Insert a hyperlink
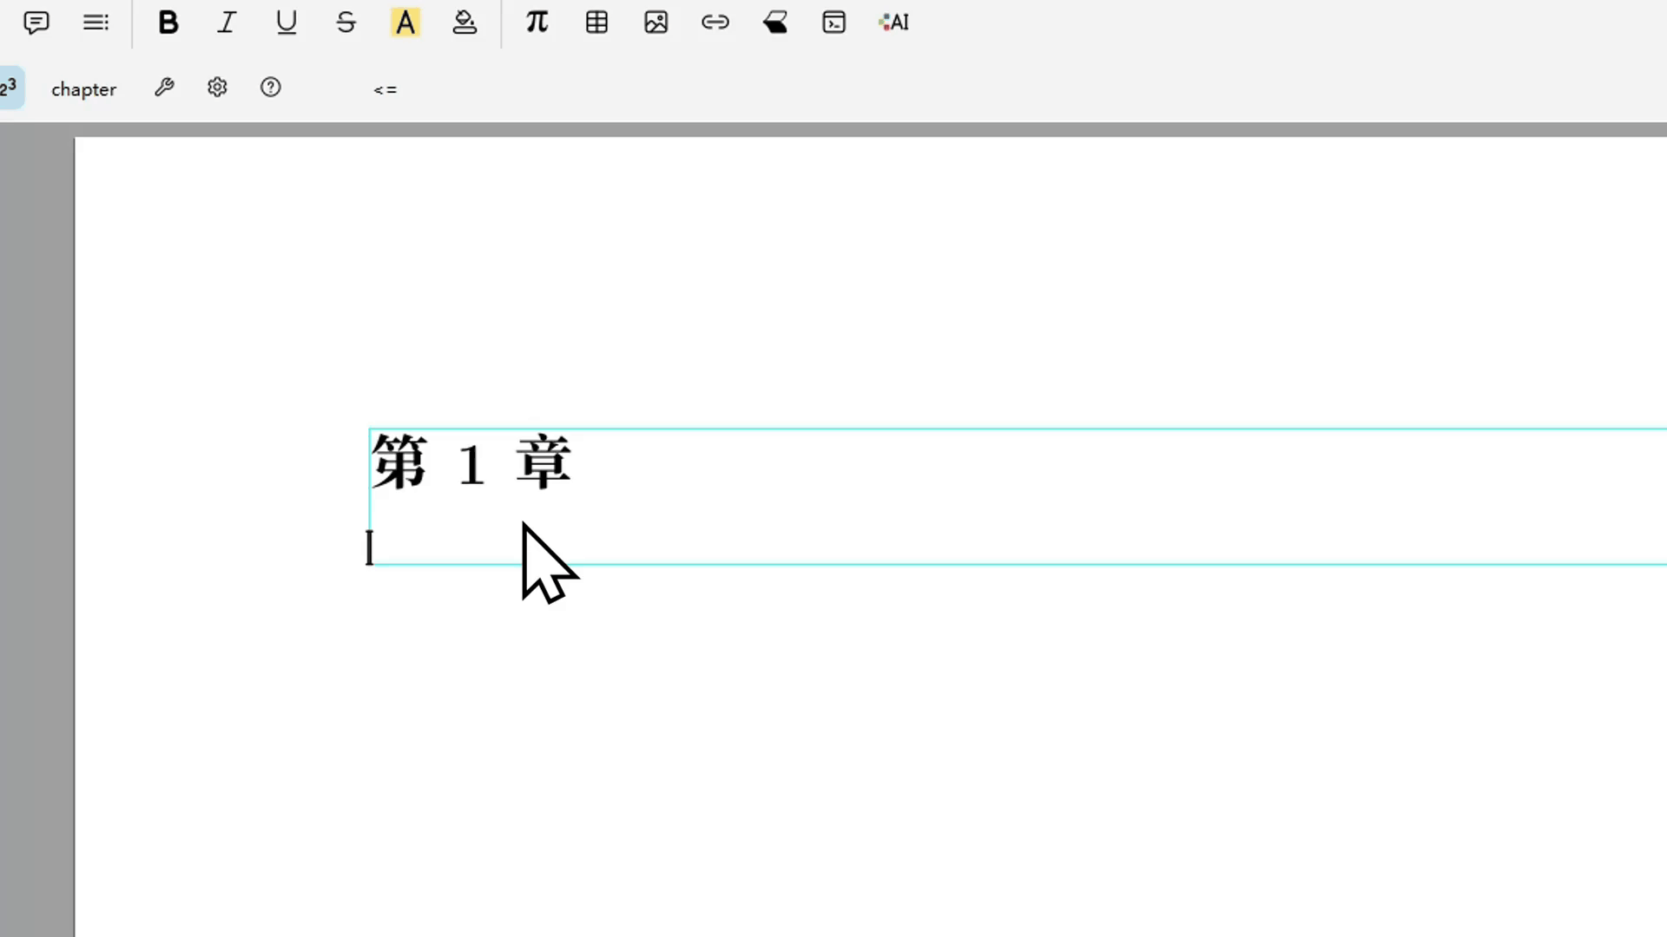 715,22
